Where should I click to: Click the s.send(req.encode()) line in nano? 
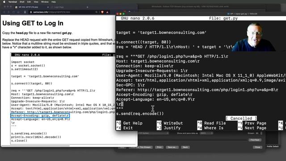[x=140, y=114]
